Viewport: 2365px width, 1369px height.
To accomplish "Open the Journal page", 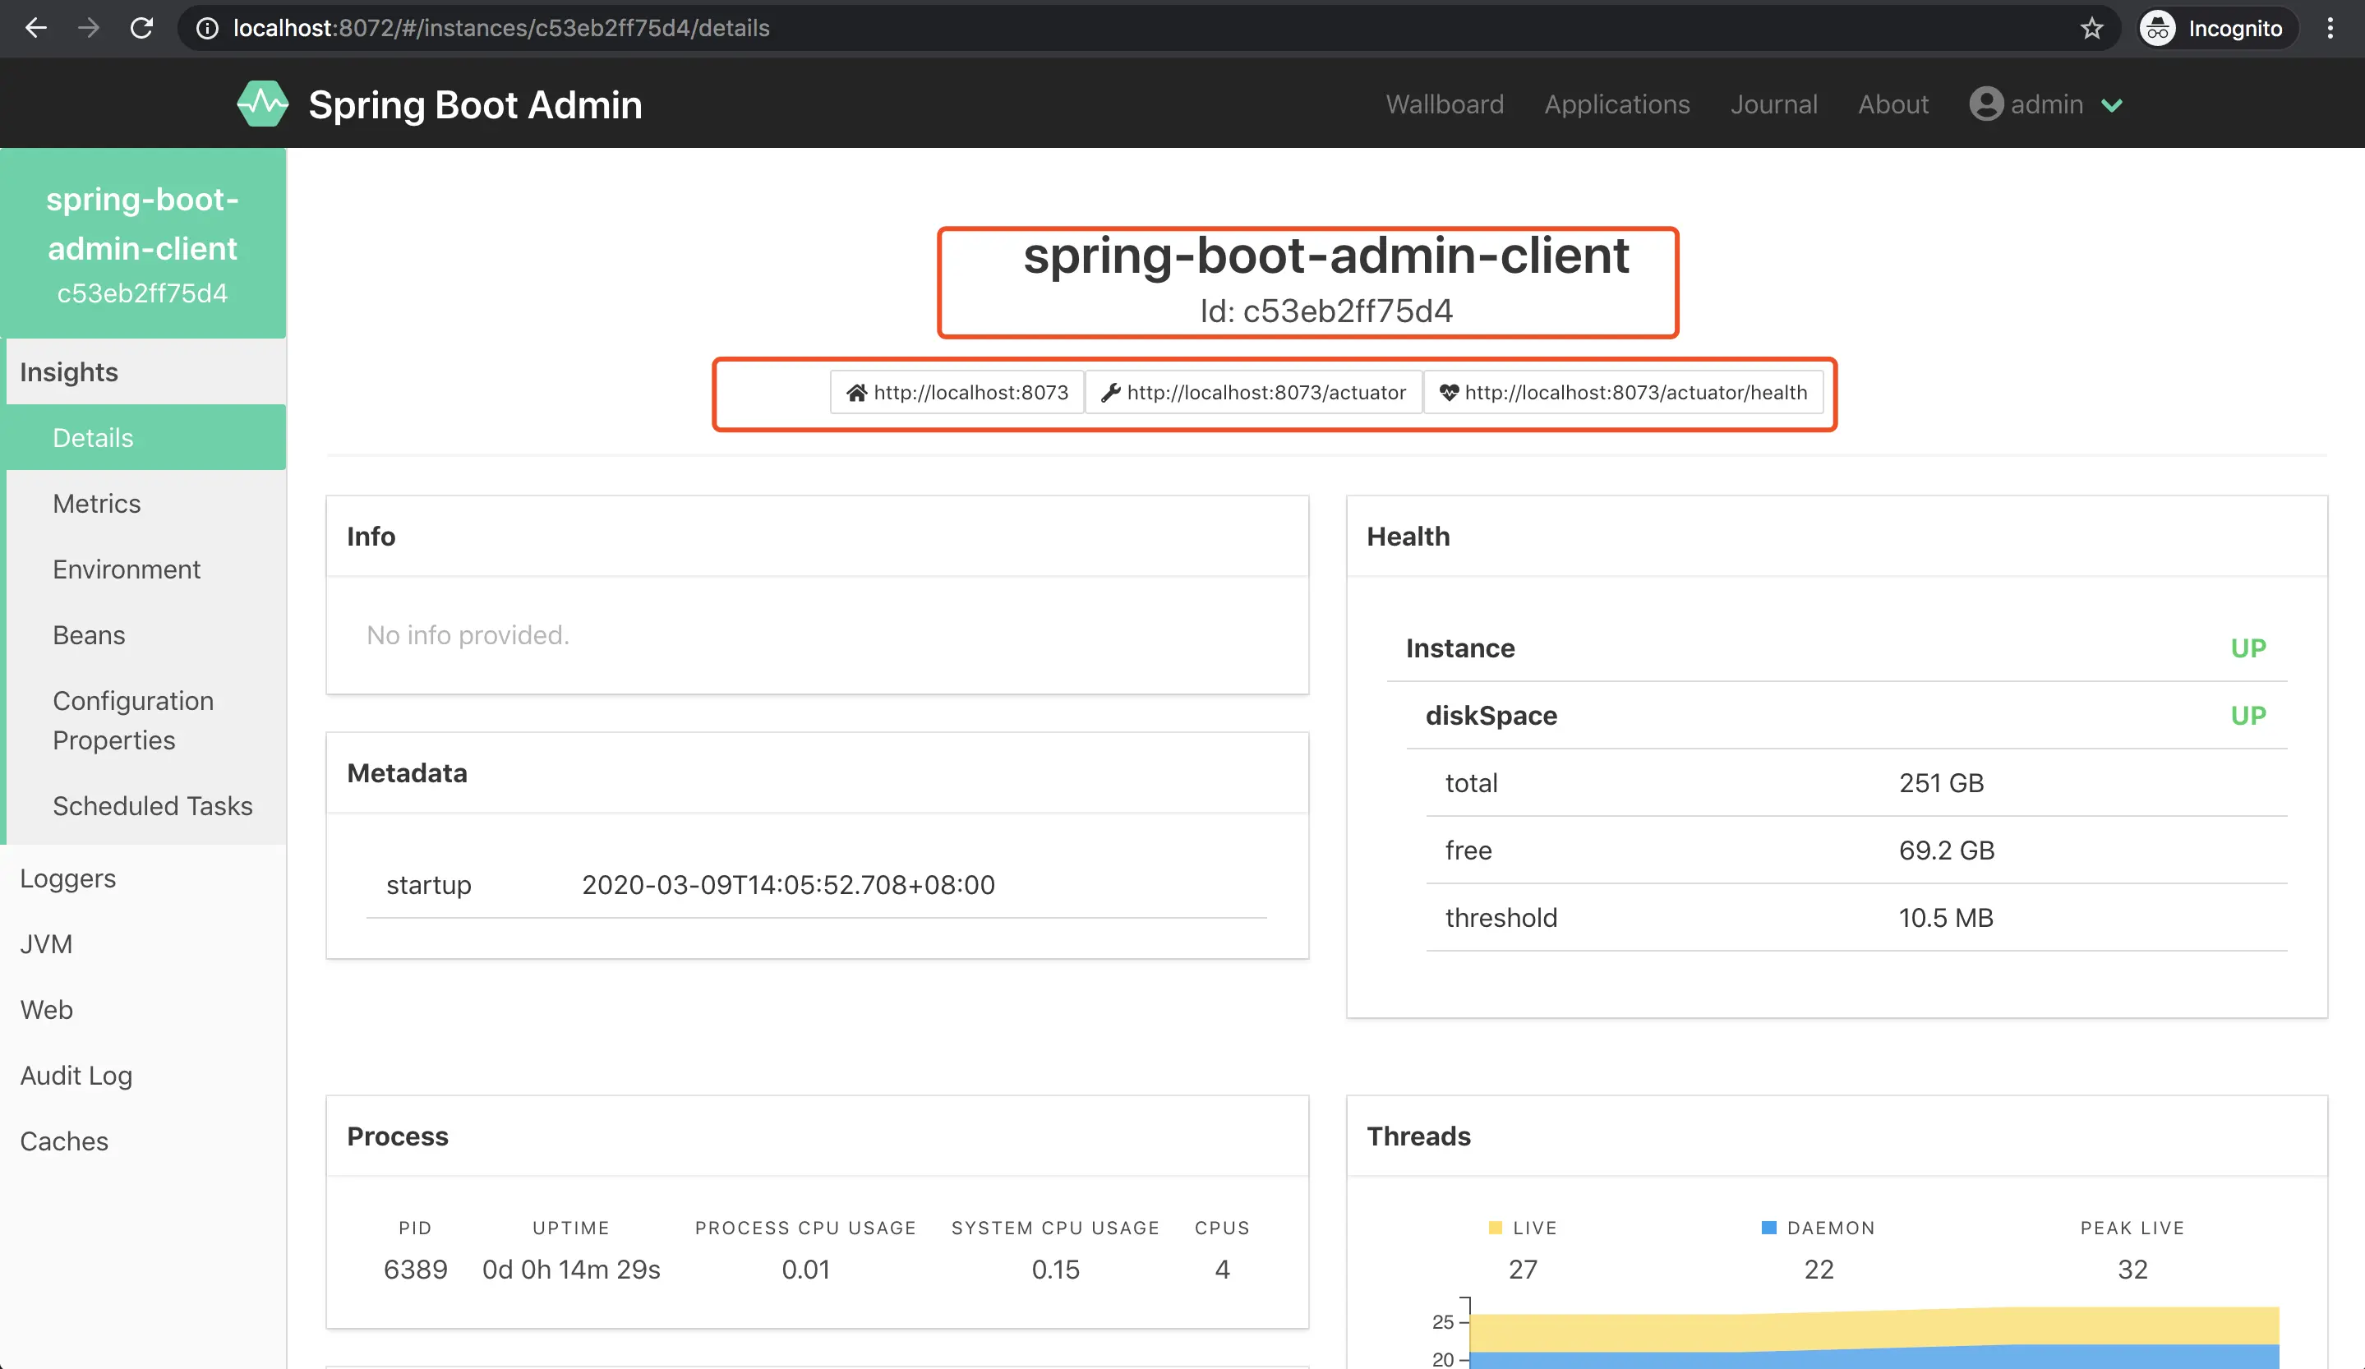I will [x=1773, y=104].
